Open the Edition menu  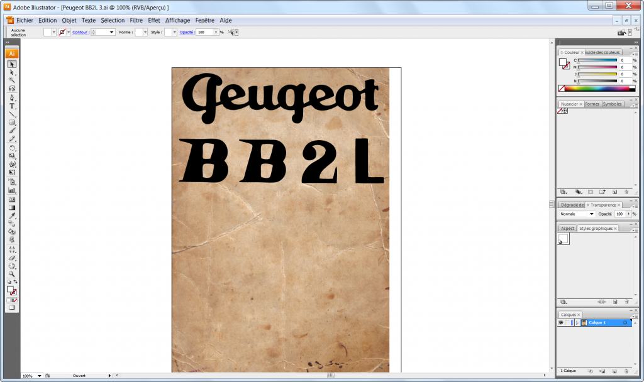[48, 20]
